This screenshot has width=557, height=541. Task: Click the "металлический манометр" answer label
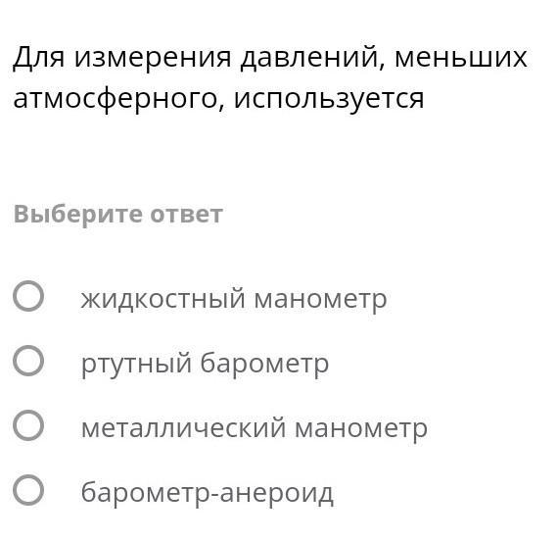tap(255, 428)
